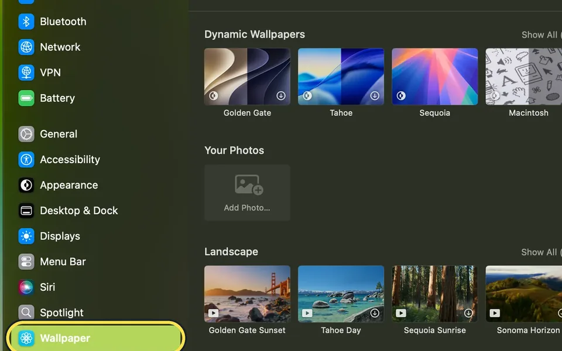Click video play icon on Tahoe Day

tap(307, 313)
